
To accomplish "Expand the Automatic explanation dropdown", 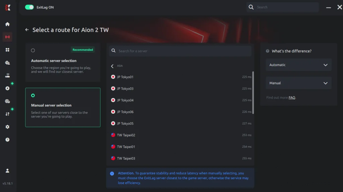I will tap(298, 65).
